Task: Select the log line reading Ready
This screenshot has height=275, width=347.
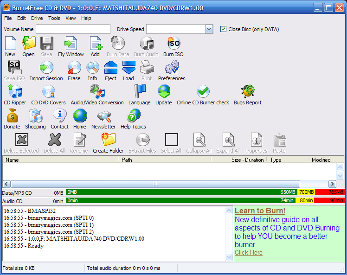Action: point(24,246)
